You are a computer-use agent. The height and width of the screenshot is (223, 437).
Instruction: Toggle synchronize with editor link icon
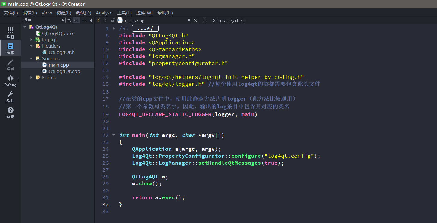[x=76, y=20]
